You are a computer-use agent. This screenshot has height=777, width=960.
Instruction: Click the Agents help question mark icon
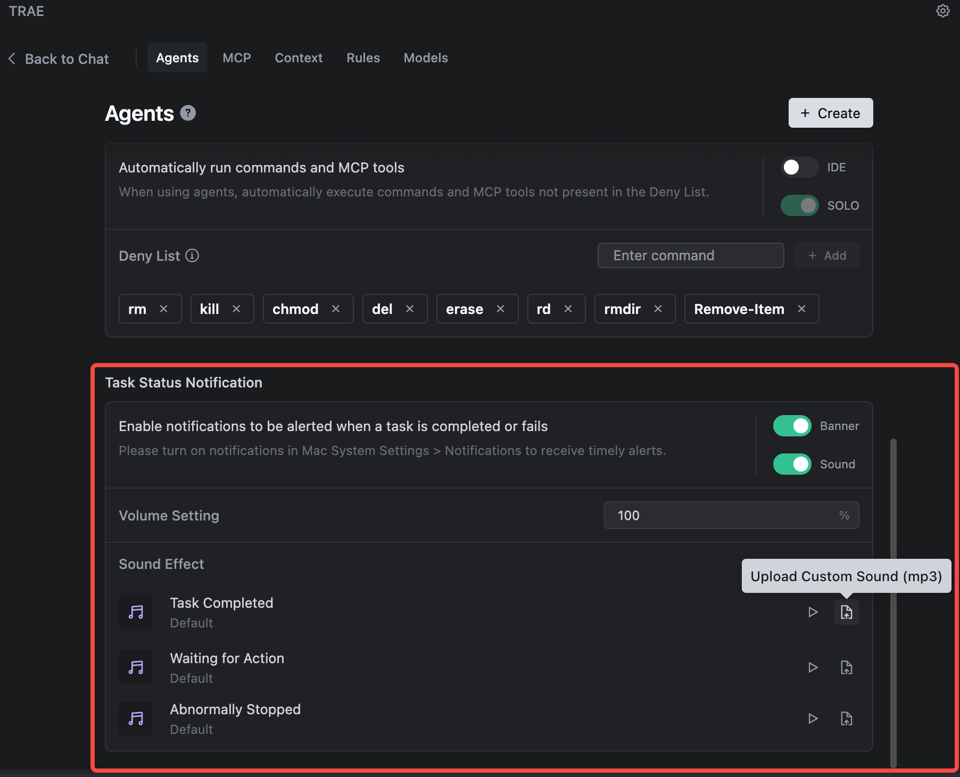tap(188, 113)
